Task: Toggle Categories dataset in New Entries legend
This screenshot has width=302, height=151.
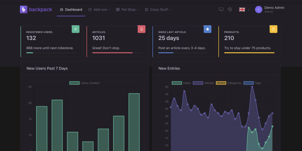Action: (x=228, y=83)
